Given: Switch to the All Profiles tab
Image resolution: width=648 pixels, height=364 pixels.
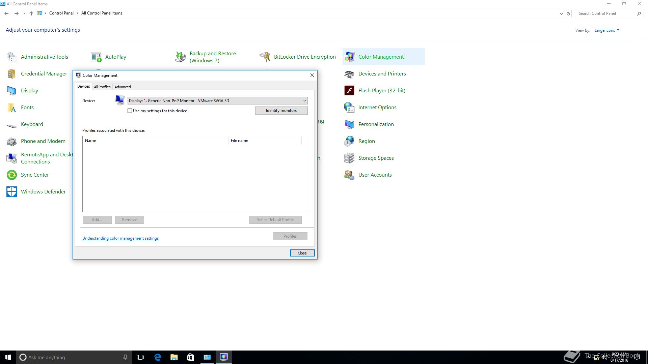Looking at the screenshot, I should tap(102, 87).
